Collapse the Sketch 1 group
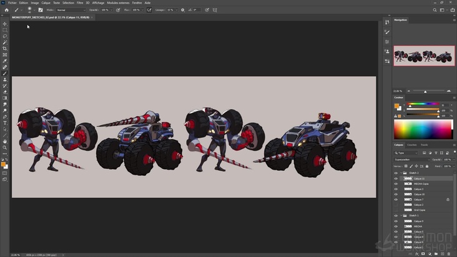Image resolution: width=457 pixels, height=257 pixels. pyautogui.click(x=401, y=216)
